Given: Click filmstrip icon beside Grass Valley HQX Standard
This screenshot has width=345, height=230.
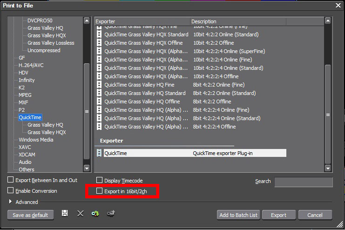Looking at the screenshot, I should [x=99, y=34].
